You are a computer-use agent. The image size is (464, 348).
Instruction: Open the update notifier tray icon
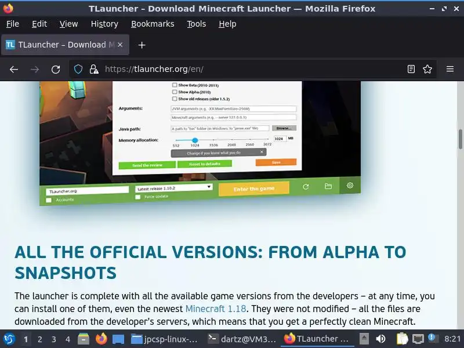(x=432, y=338)
